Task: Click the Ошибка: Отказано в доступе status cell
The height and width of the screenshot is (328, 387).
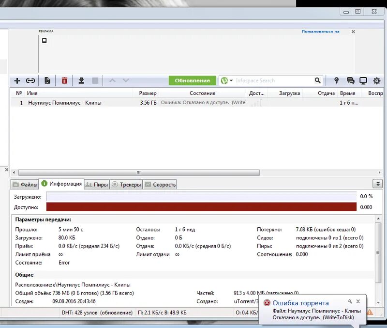Action: [203, 103]
